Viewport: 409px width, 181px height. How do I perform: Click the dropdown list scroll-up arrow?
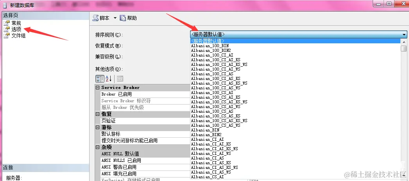tap(404, 42)
